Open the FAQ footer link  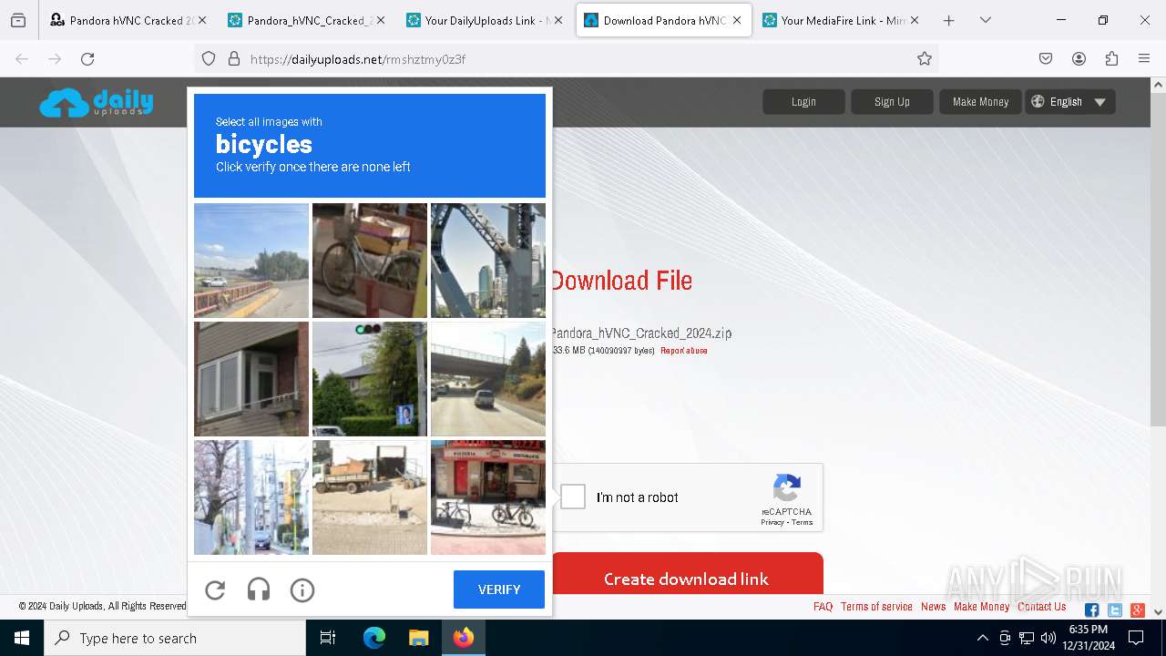(823, 607)
